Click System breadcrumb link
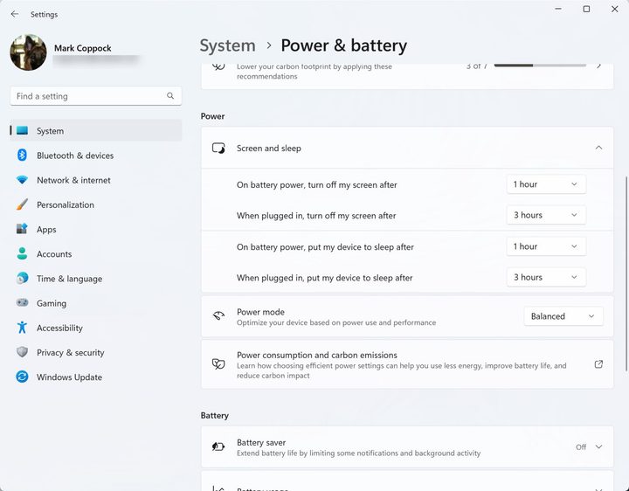The image size is (629, 491). pos(227,45)
